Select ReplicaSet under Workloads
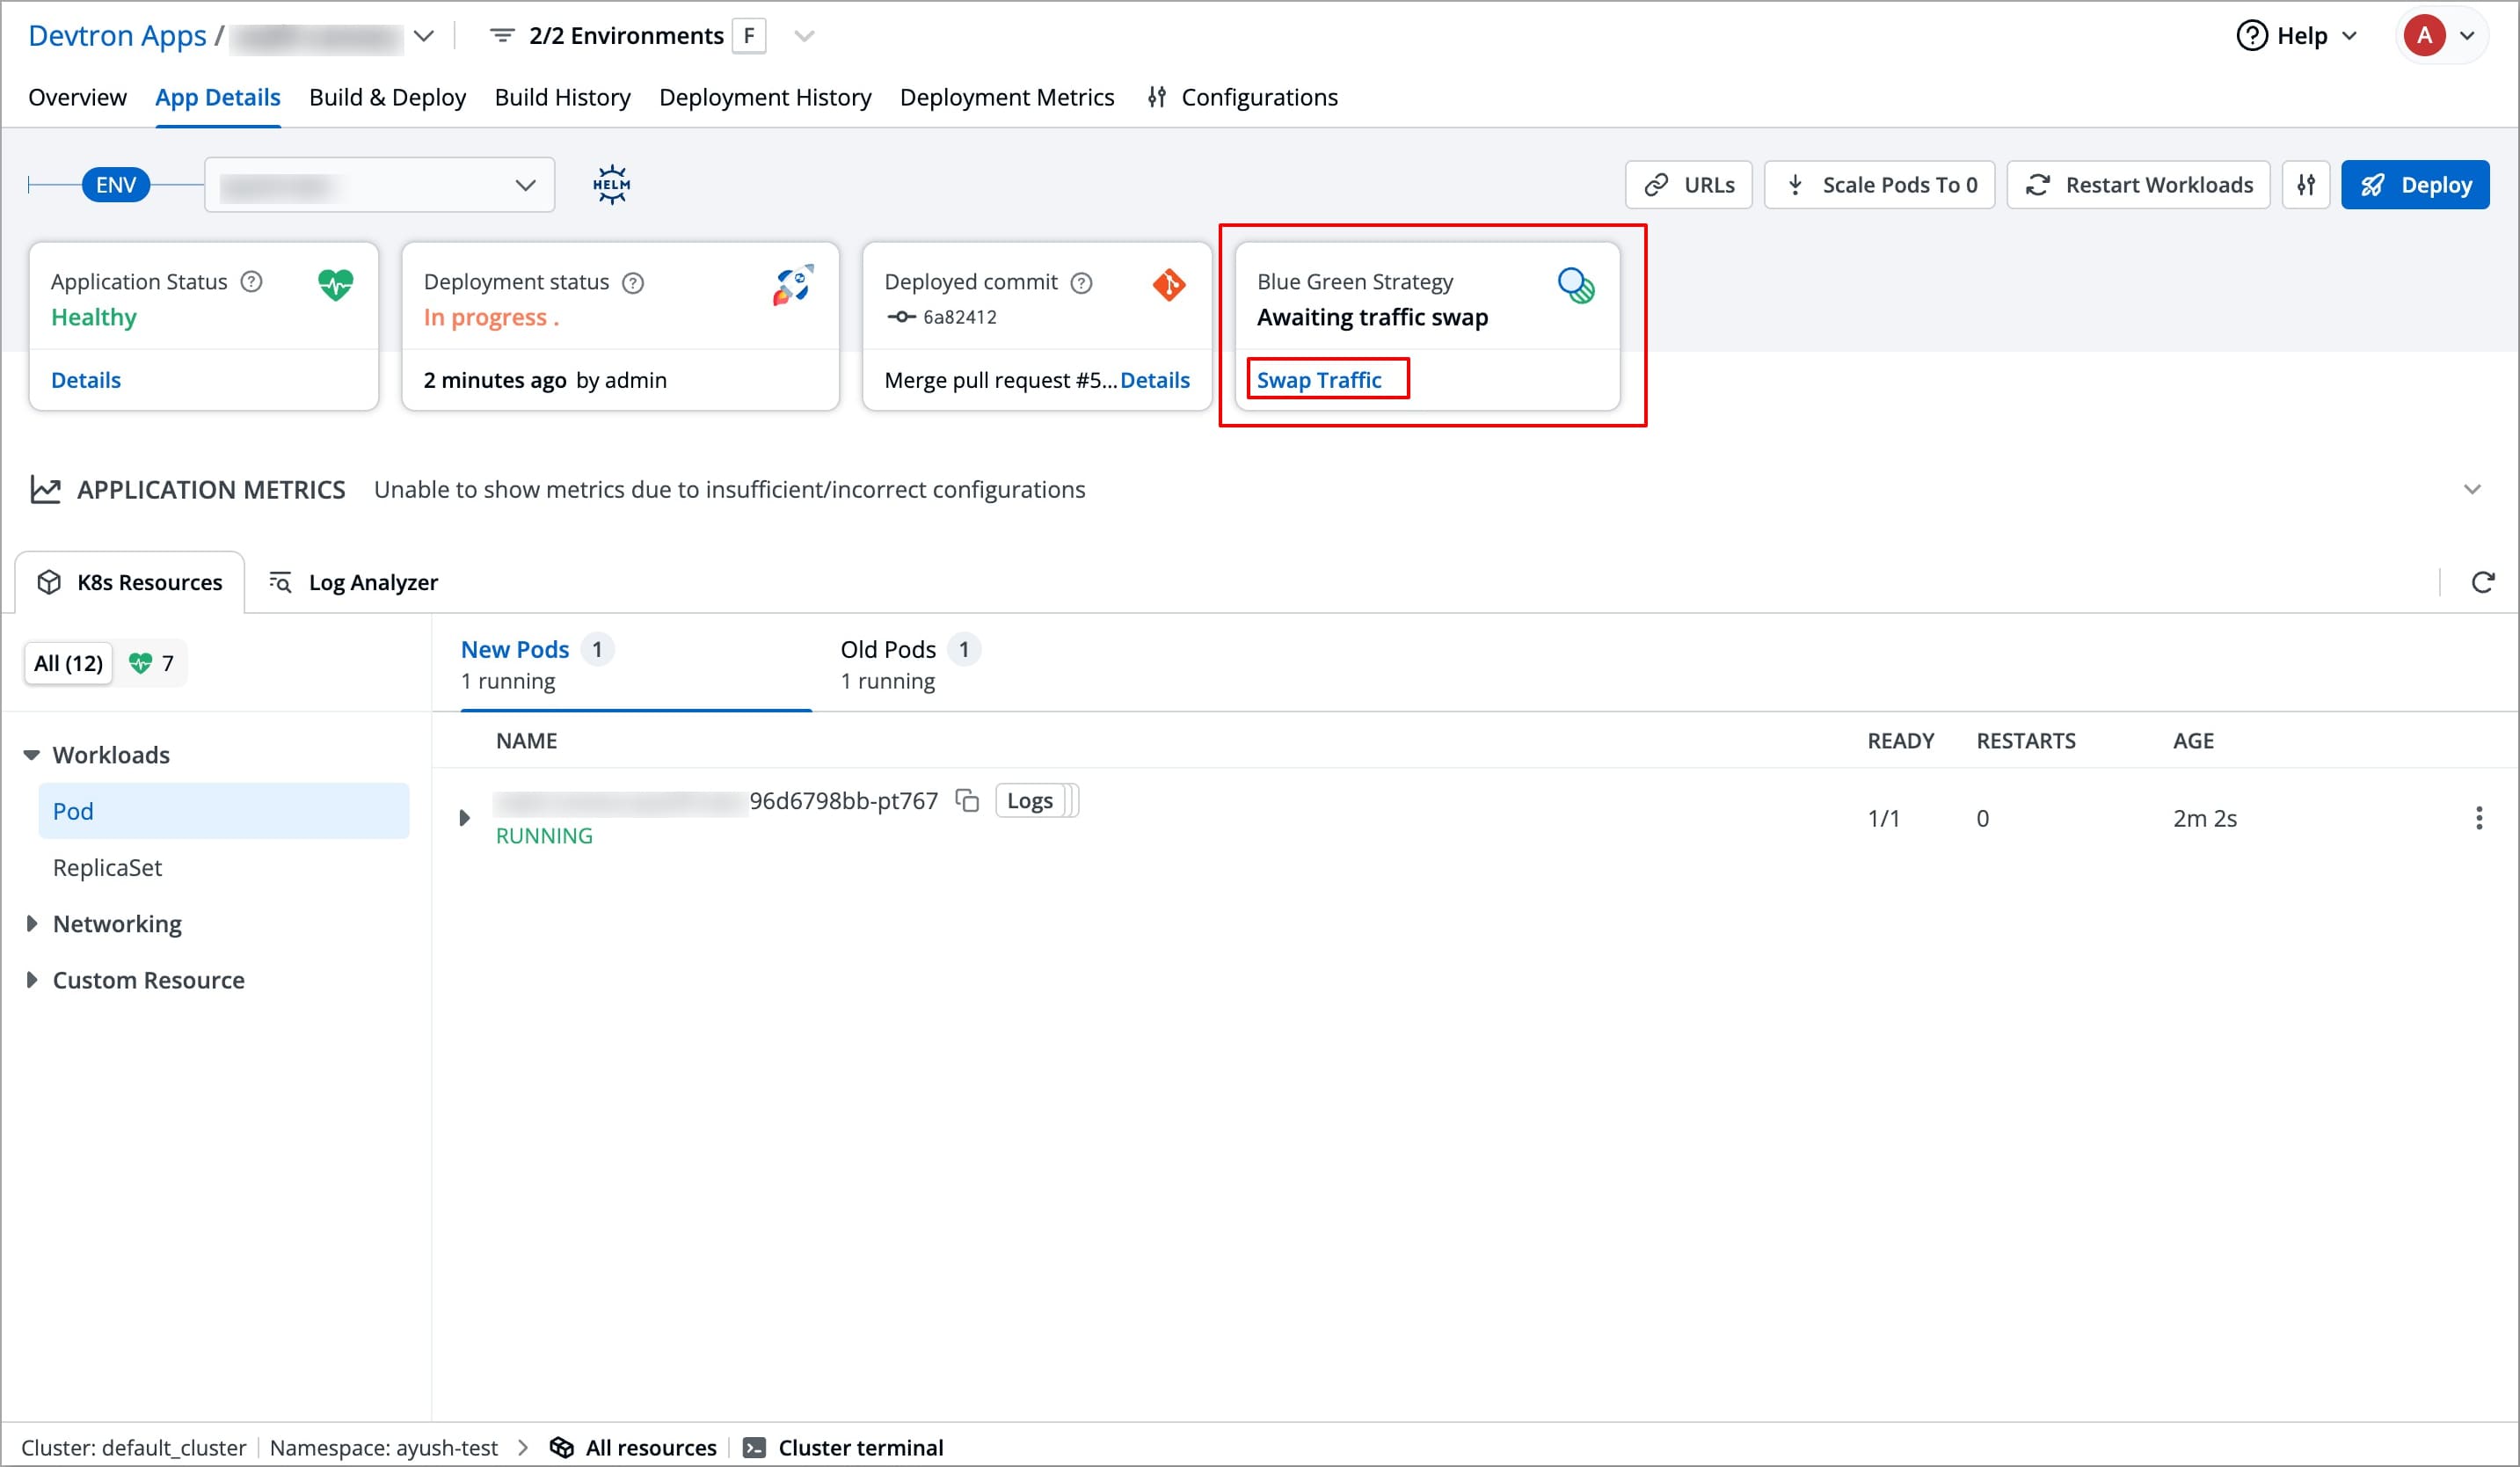The width and height of the screenshot is (2520, 1467). coord(108,868)
